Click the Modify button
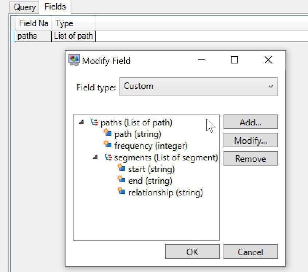This screenshot has width=308, height=272. 250,140
